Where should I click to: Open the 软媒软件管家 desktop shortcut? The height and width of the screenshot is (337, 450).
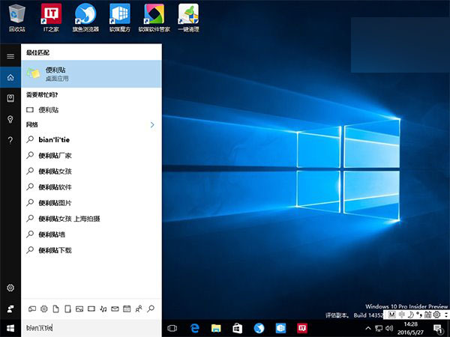click(154, 18)
